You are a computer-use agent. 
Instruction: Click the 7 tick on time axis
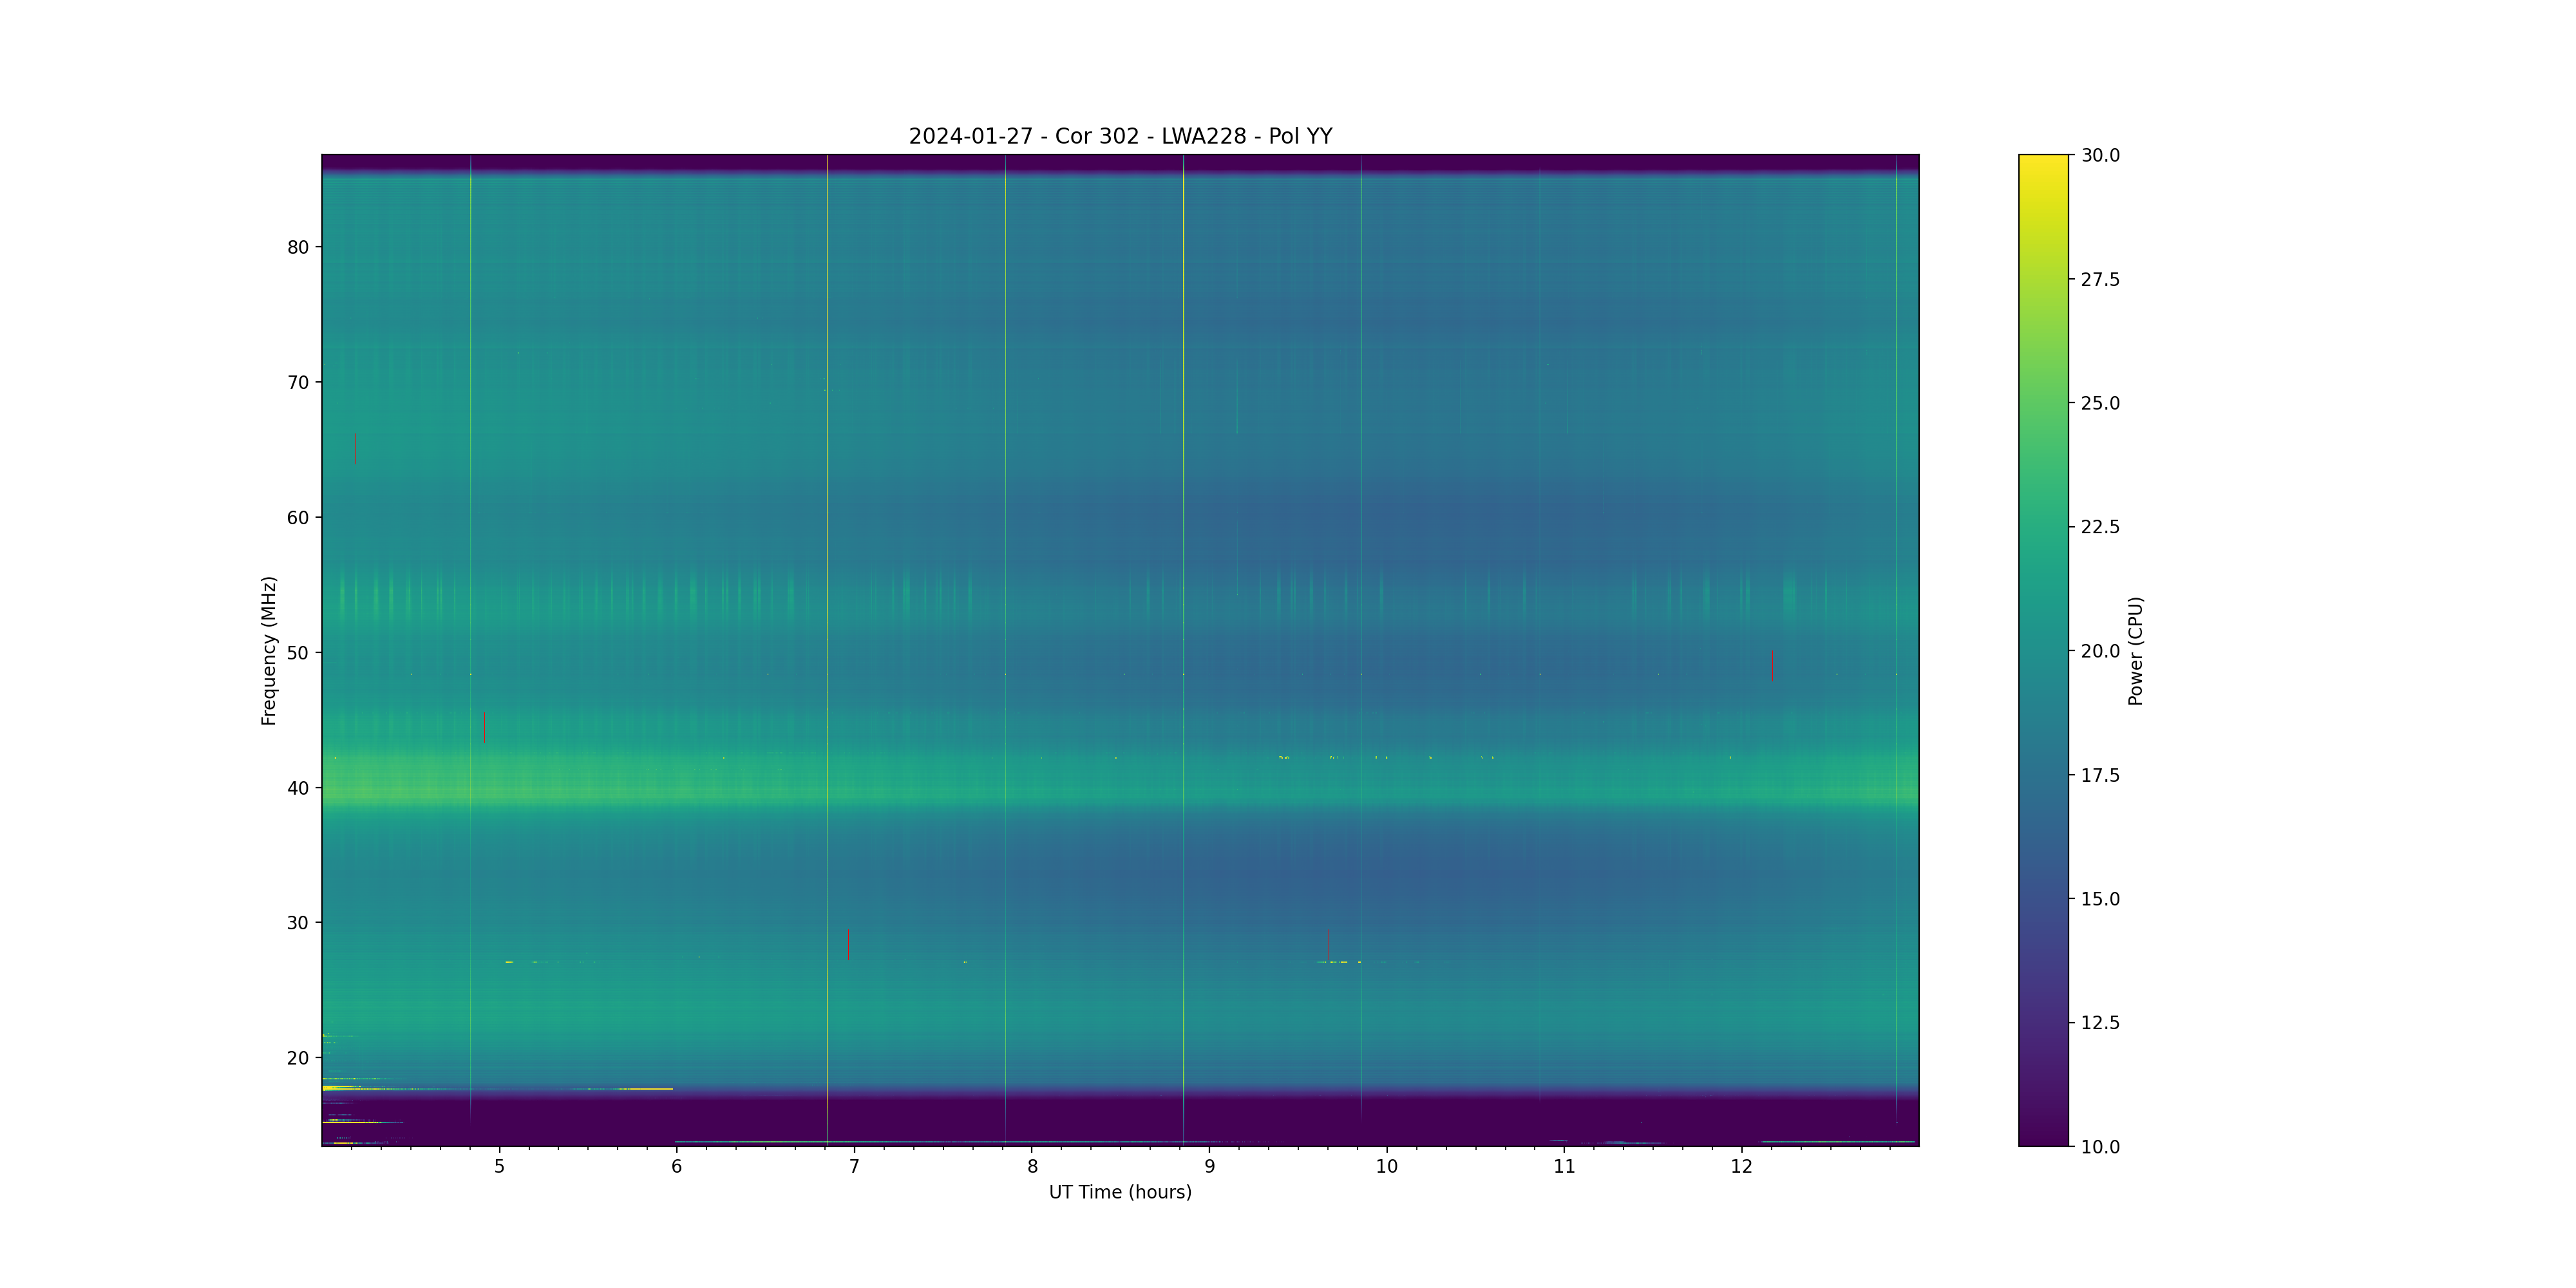click(x=854, y=1167)
